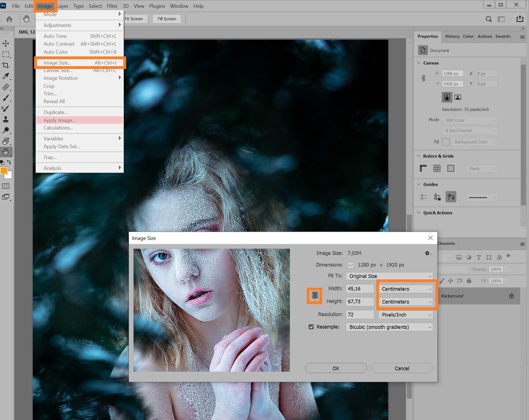The height and width of the screenshot is (420, 529).
Task: Toggle the width-height link in Image Size dialog
Action: [x=314, y=296]
